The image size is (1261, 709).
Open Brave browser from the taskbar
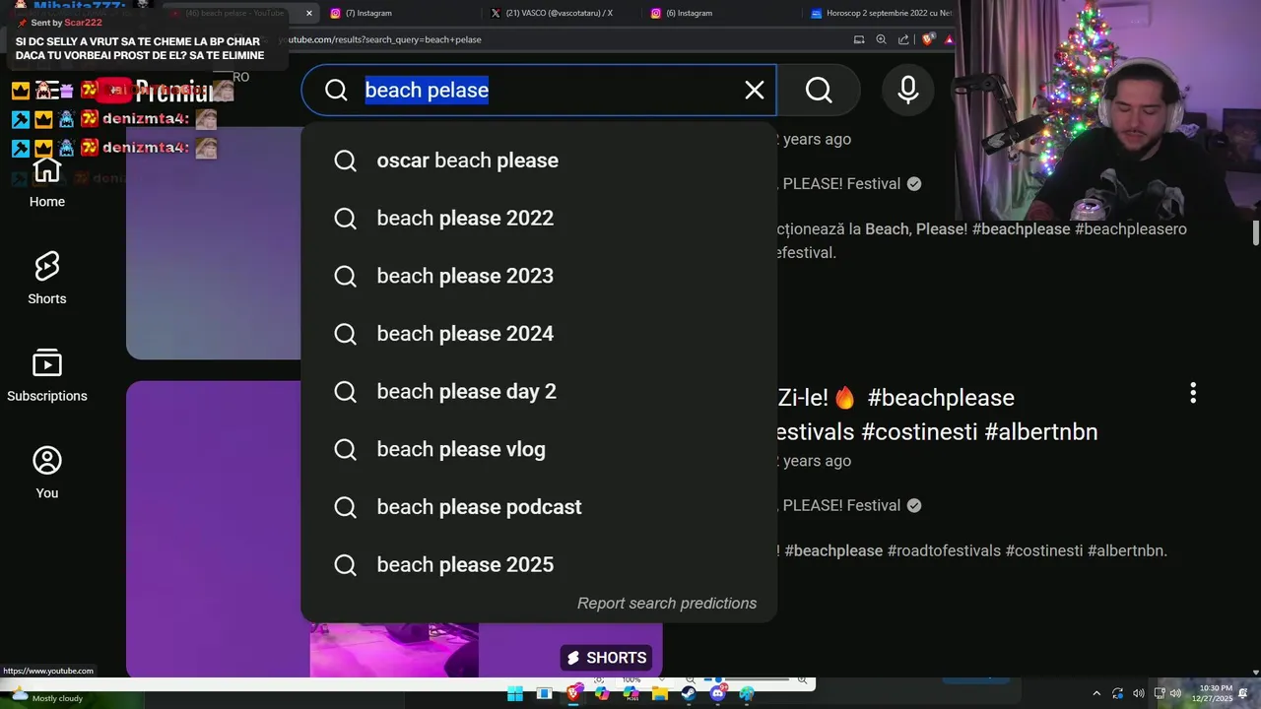pos(573,694)
